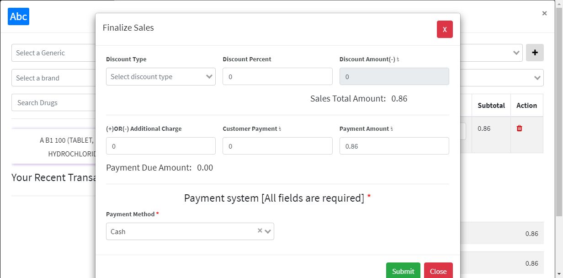Click the red X icon in Finalize Sales header

(x=445, y=29)
